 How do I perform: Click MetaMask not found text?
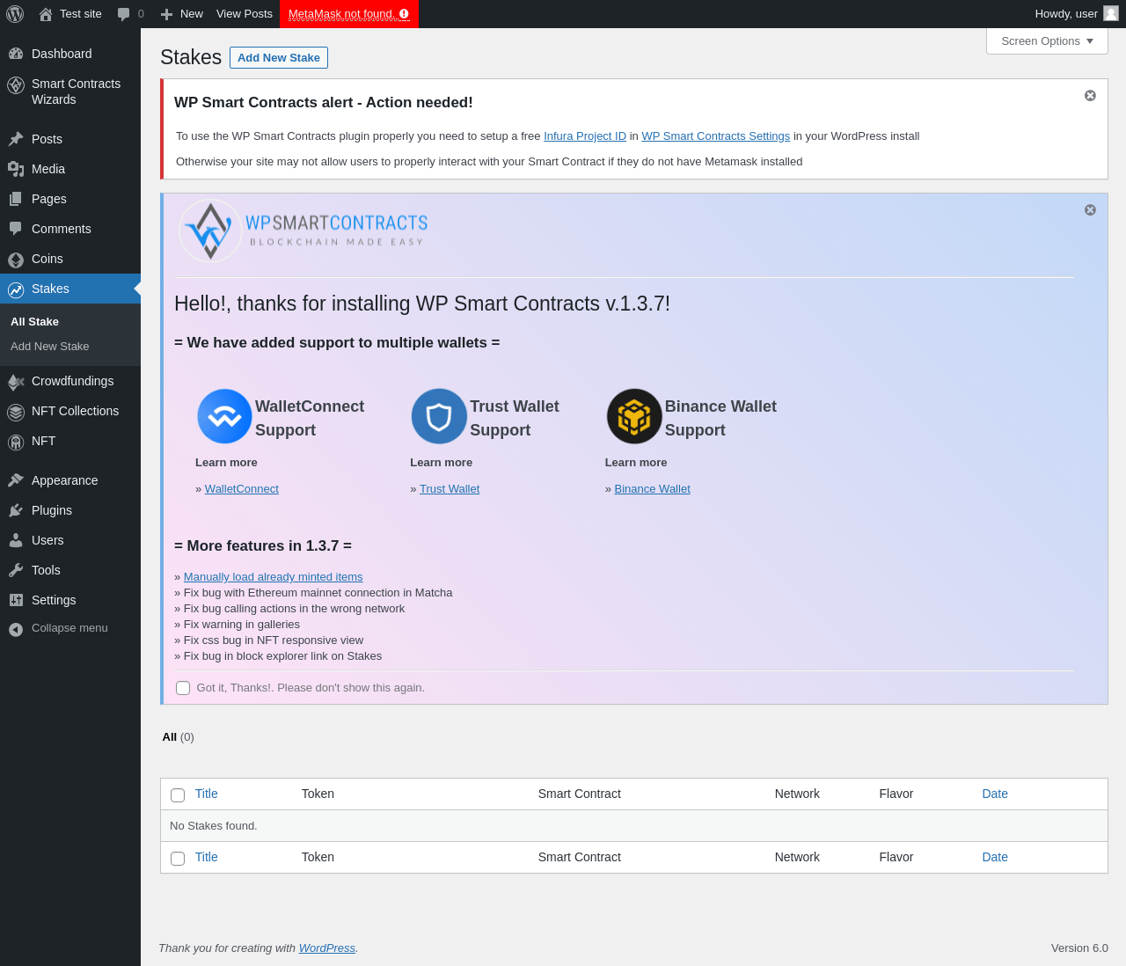[x=340, y=14]
